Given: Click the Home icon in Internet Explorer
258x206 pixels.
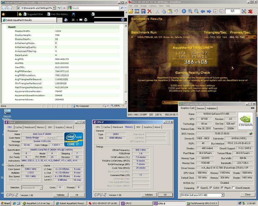Looking at the screenshot, I should click(66, 20).
